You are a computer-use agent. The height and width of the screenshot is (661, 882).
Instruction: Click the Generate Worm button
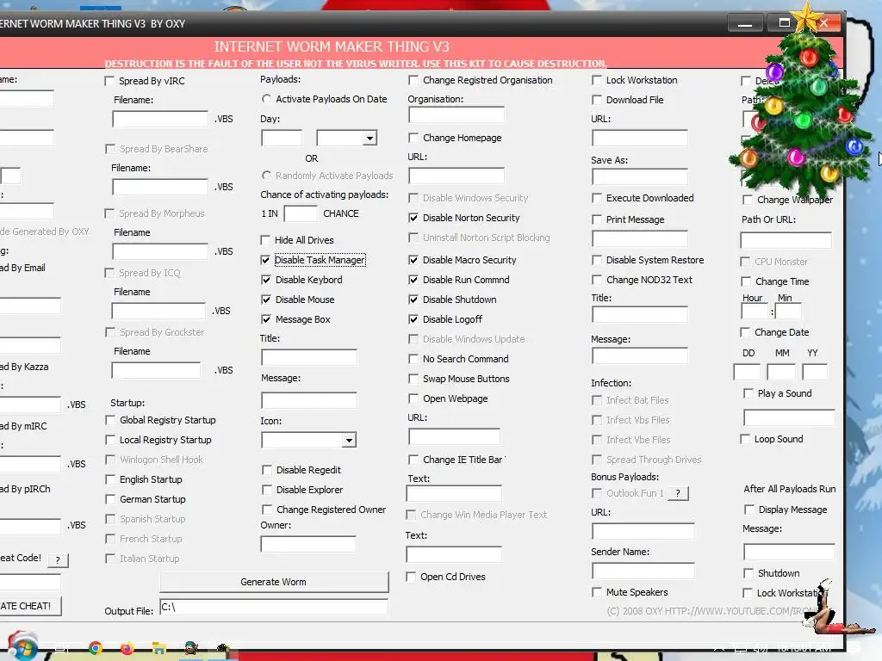point(274,582)
